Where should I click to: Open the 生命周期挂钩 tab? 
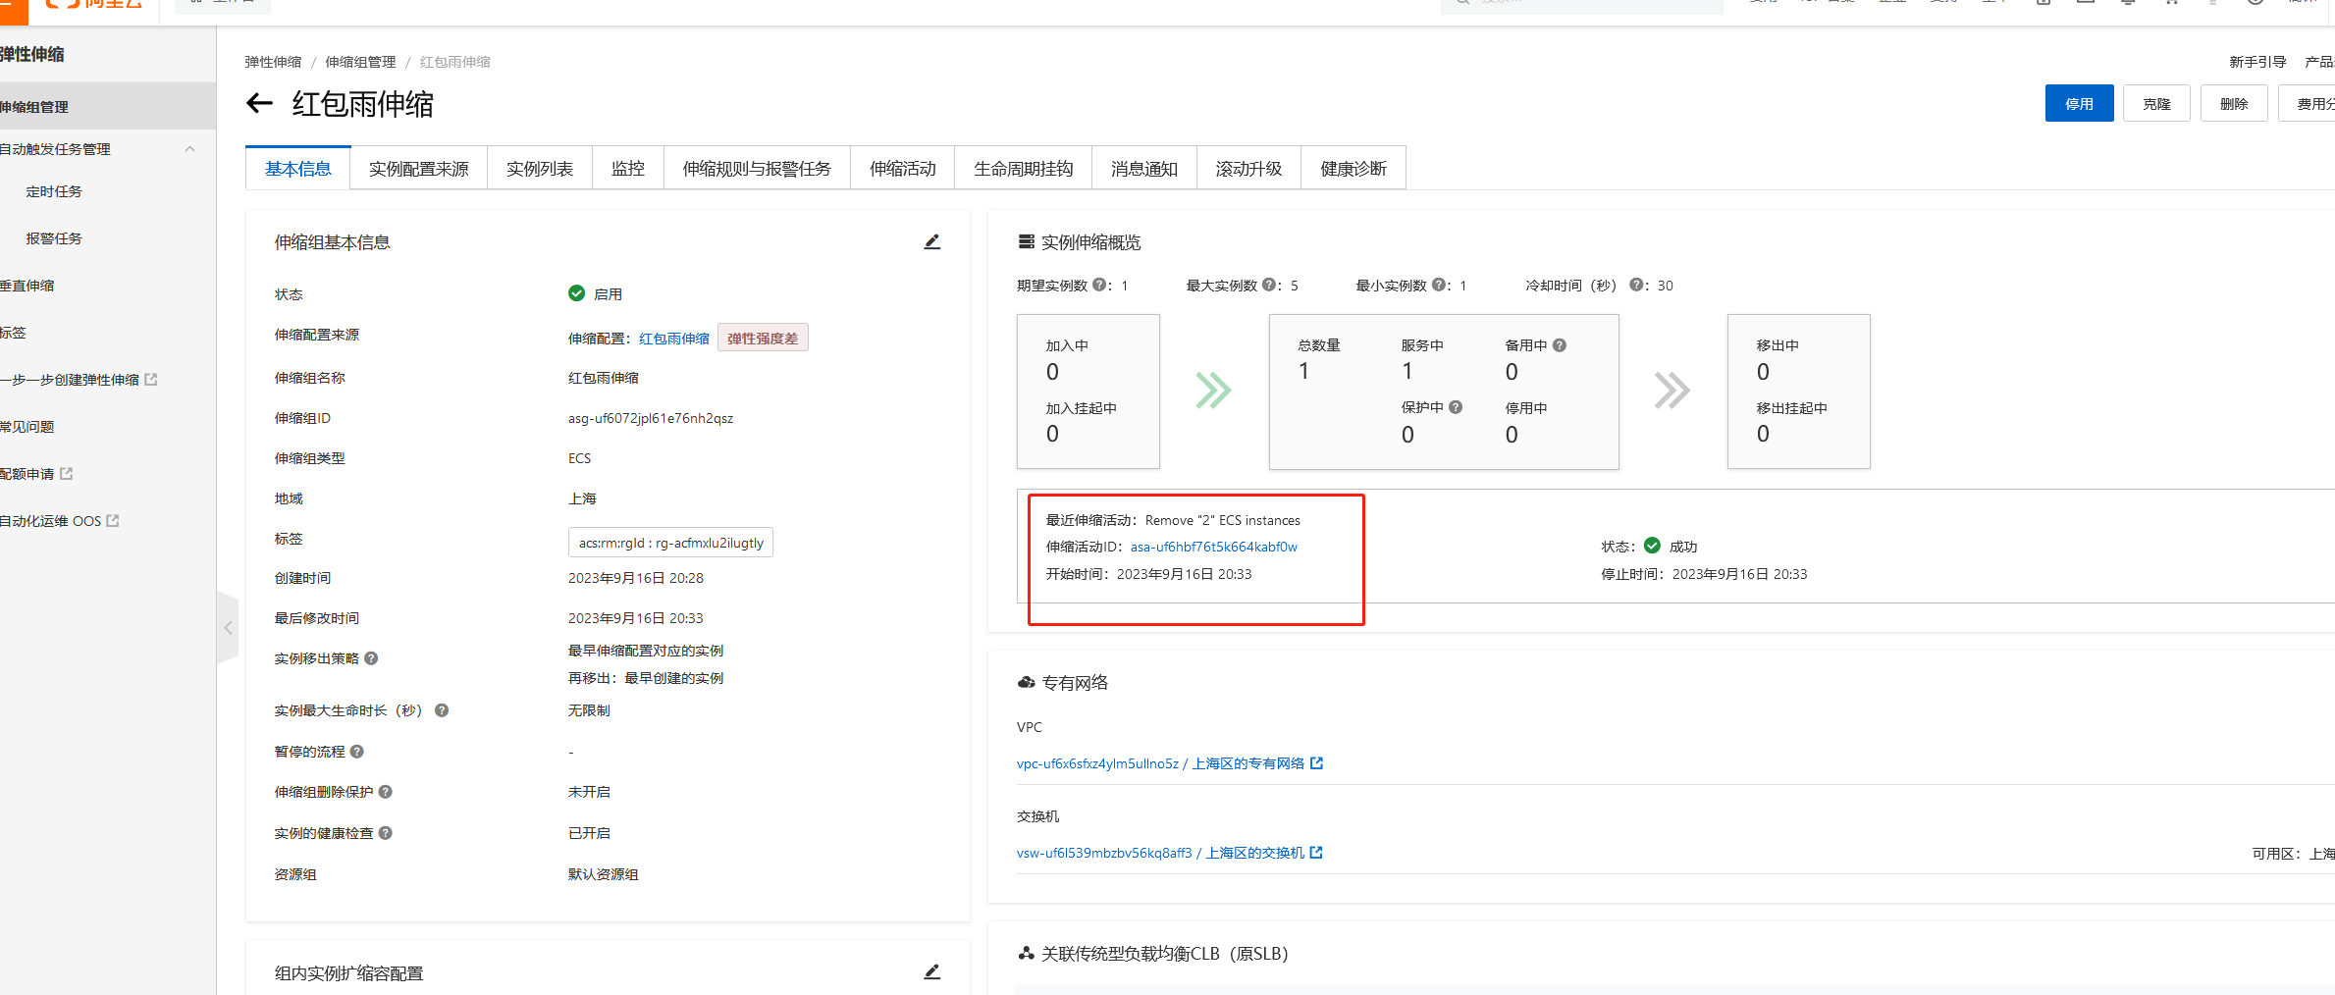1024,169
